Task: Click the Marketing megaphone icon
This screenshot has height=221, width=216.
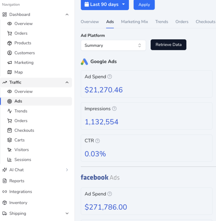Action: click(10, 62)
